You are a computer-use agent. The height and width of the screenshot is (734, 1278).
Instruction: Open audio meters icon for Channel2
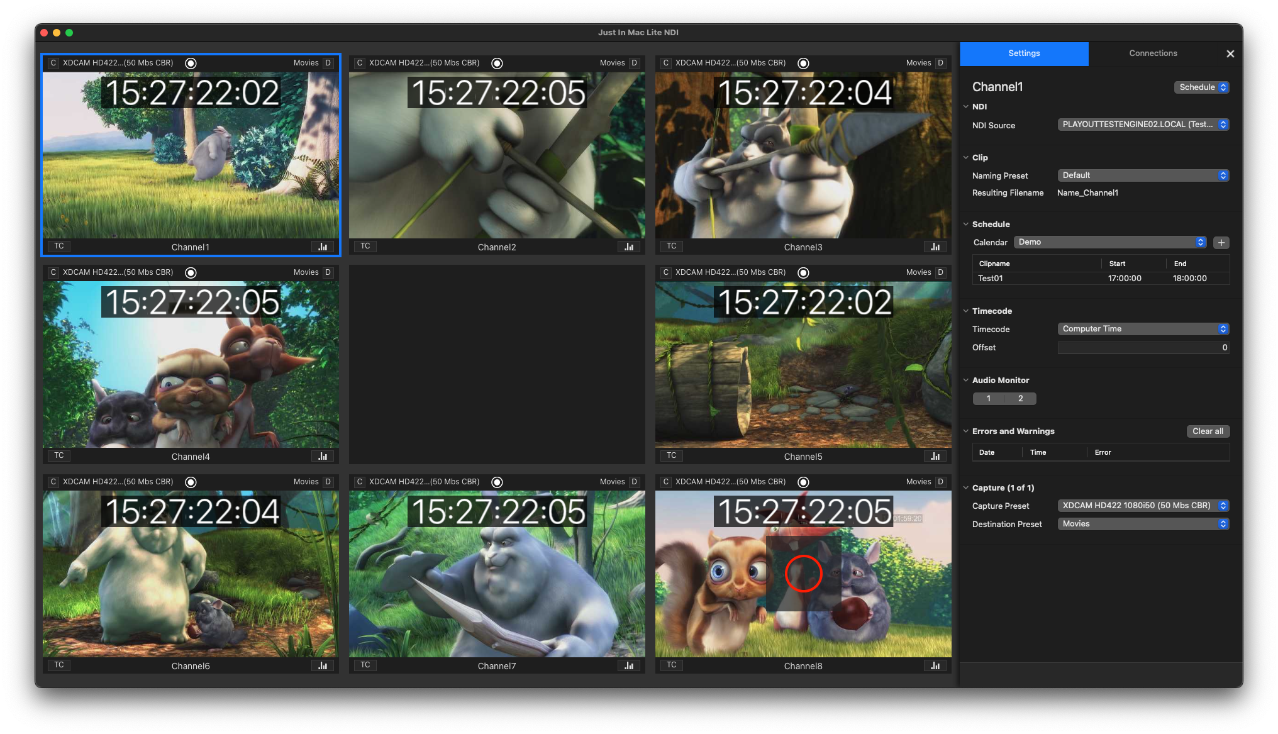629,247
